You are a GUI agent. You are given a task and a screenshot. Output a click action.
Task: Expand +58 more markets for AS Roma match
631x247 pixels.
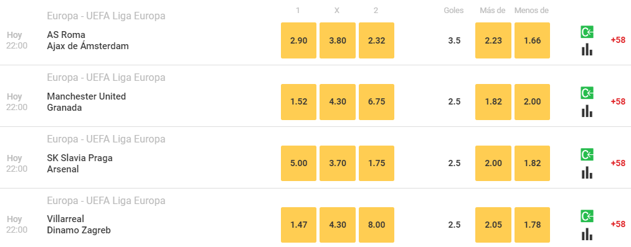618,40
